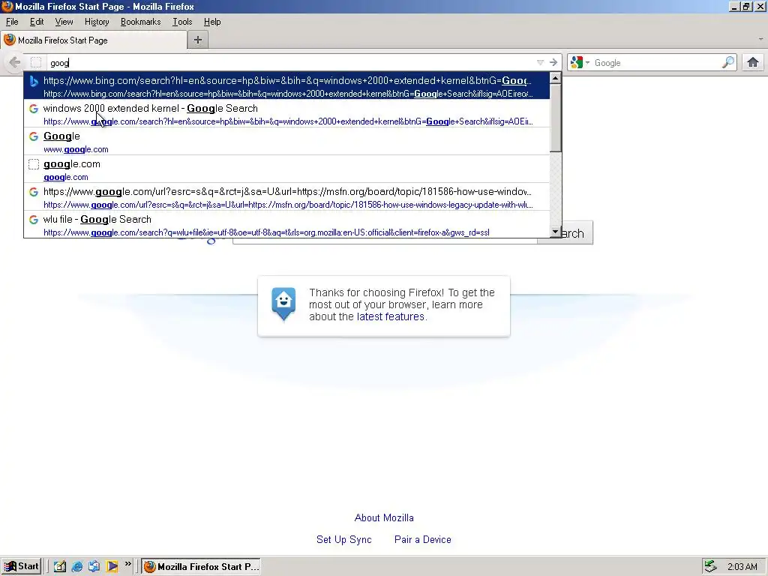
Task: Click the magnifying glass search icon
Action: 728,63
